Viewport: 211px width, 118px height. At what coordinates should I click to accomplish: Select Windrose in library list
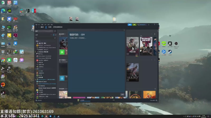pos(43,52)
